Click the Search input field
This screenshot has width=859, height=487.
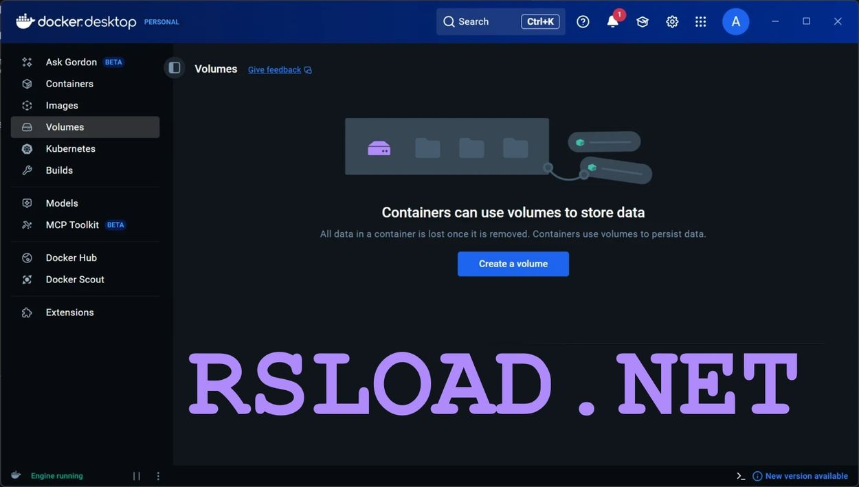[x=500, y=21]
